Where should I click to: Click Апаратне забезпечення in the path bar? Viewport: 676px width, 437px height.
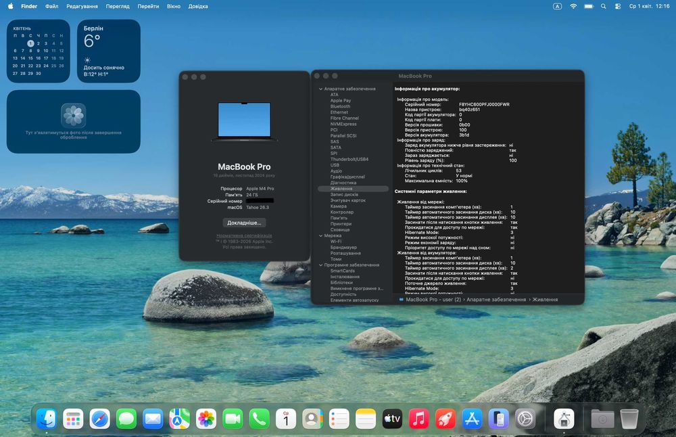pos(496,300)
